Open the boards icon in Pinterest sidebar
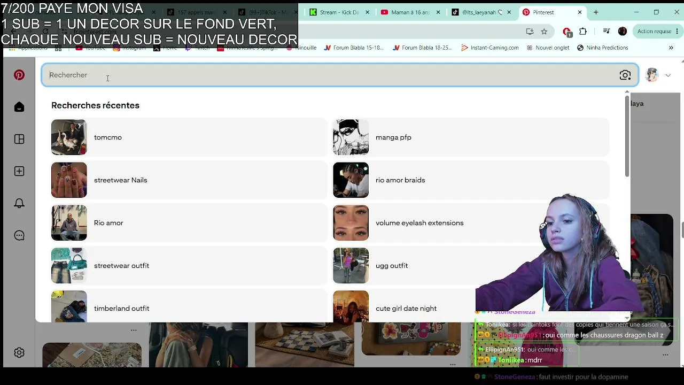This screenshot has height=385, width=684. click(19, 139)
